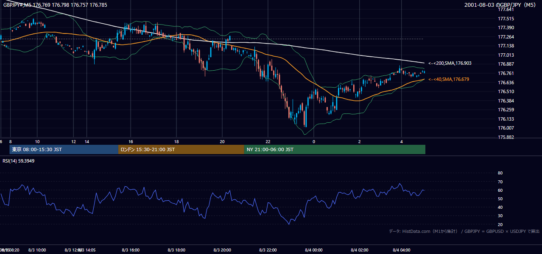Click the RSI scale value 80
Viewport: 542px width, 254px height.
click(500, 173)
